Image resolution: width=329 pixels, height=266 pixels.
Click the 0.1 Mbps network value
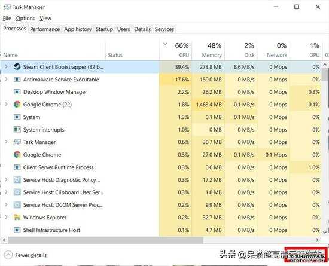(x=276, y=155)
